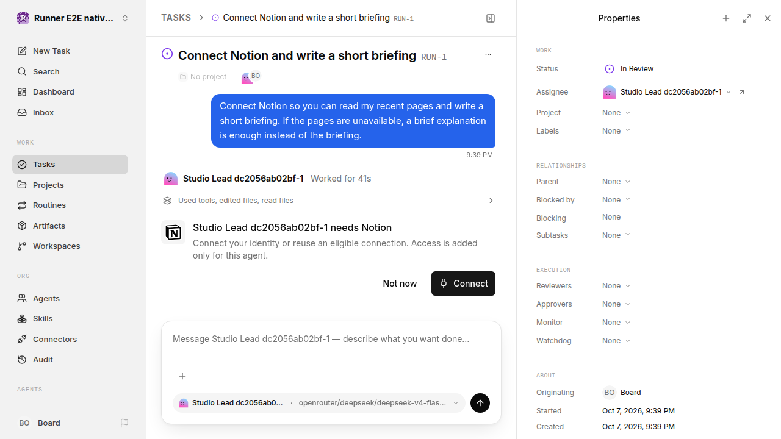The image size is (781, 439).
Task: Add attachment with the plus icon
Action: click(x=182, y=376)
